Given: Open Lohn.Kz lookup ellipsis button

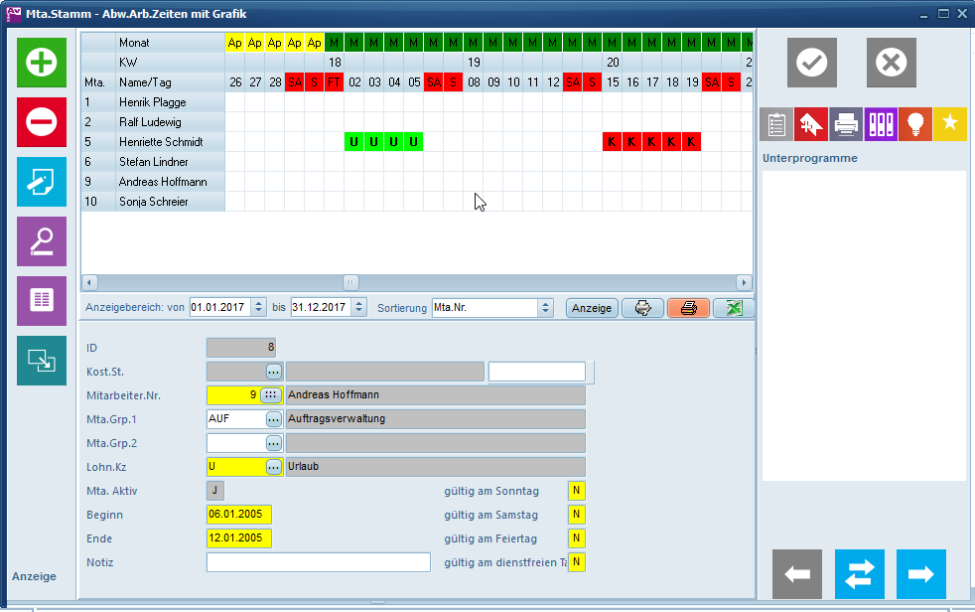Looking at the screenshot, I should (274, 467).
